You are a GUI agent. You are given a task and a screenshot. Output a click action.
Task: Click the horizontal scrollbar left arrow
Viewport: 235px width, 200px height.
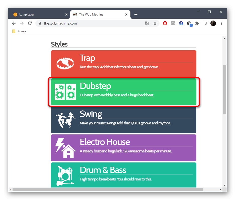pos(10,190)
